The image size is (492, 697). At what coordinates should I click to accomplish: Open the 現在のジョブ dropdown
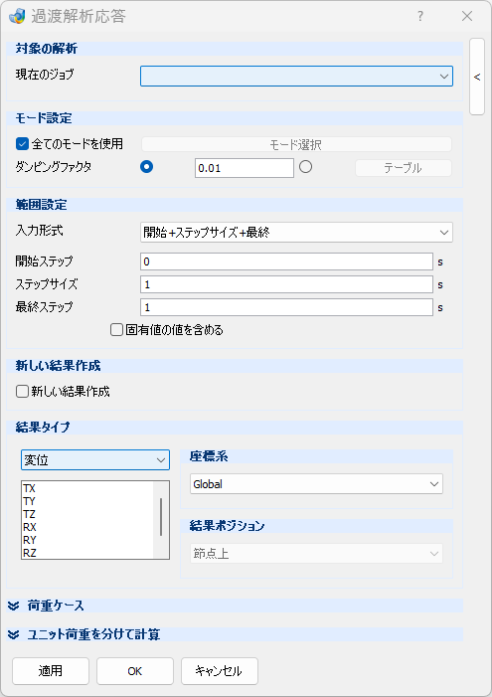click(x=296, y=76)
